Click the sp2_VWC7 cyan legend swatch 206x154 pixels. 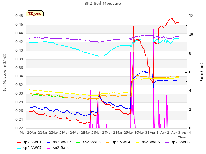[x=19, y=148]
